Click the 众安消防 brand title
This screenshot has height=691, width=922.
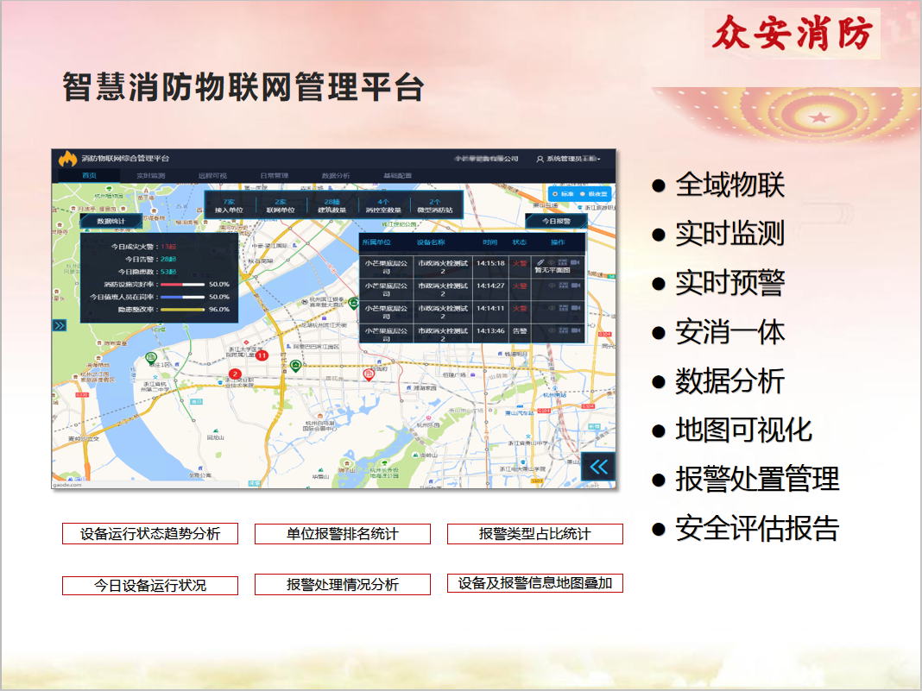point(792,33)
